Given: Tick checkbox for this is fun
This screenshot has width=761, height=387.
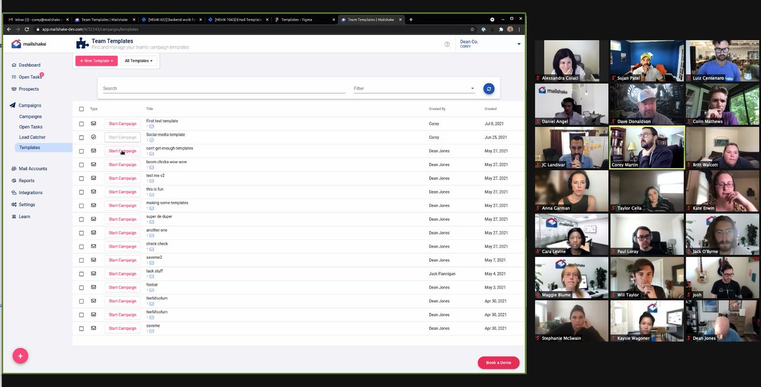Looking at the screenshot, I should (x=81, y=192).
